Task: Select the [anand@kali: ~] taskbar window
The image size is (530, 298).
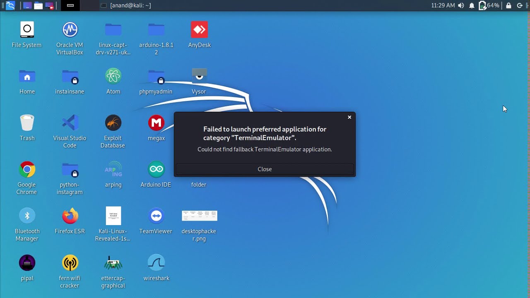Action: pyautogui.click(x=125, y=5)
